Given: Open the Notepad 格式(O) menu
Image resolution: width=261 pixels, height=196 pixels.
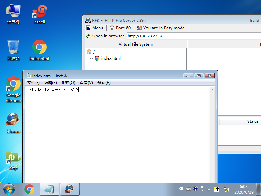Looking at the screenshot, I should (68, 83).
